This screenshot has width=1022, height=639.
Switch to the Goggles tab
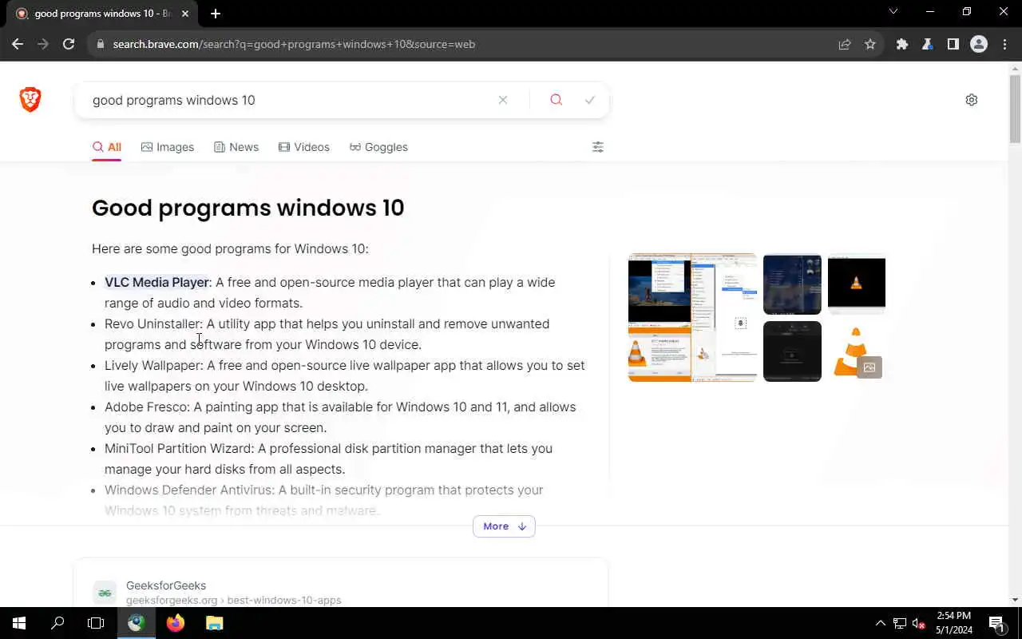pyautogui.click(x=378, y=147)
